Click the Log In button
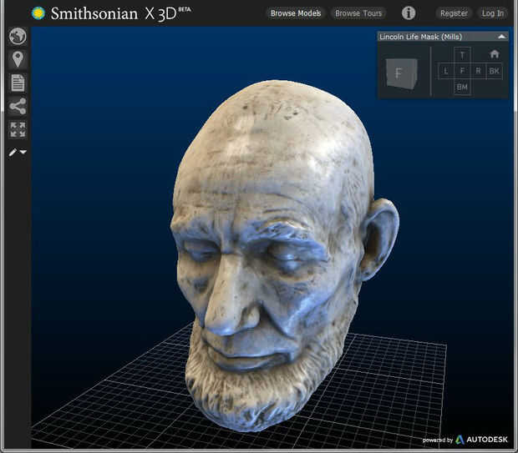The height and width of the screenshot is (453, 518). [493, 13]
